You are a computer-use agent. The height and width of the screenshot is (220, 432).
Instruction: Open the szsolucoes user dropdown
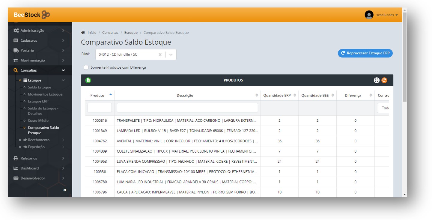click(387, 15)
